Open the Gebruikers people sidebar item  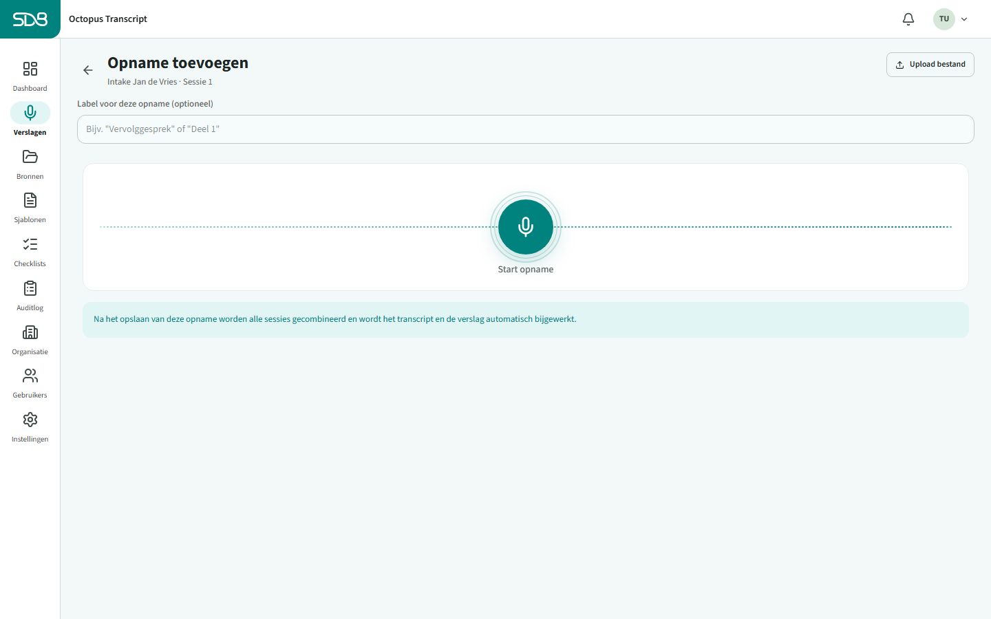tap(30, 383)
